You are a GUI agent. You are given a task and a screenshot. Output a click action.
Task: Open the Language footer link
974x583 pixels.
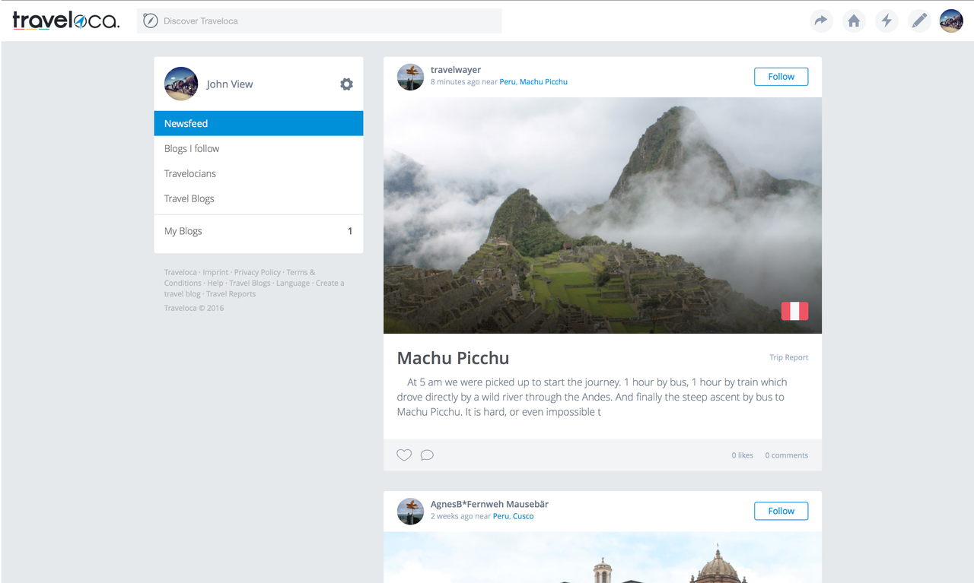tap(293, 284)
